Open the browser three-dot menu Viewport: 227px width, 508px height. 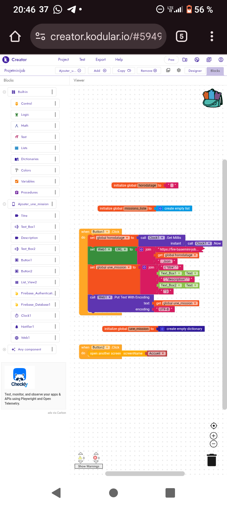(212, 37)
